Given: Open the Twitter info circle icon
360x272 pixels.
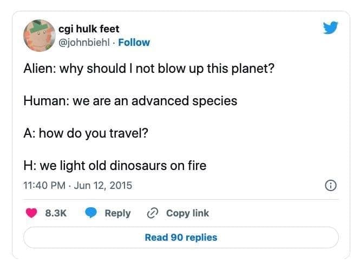Looking at the screenshot, I should (329, 186).
